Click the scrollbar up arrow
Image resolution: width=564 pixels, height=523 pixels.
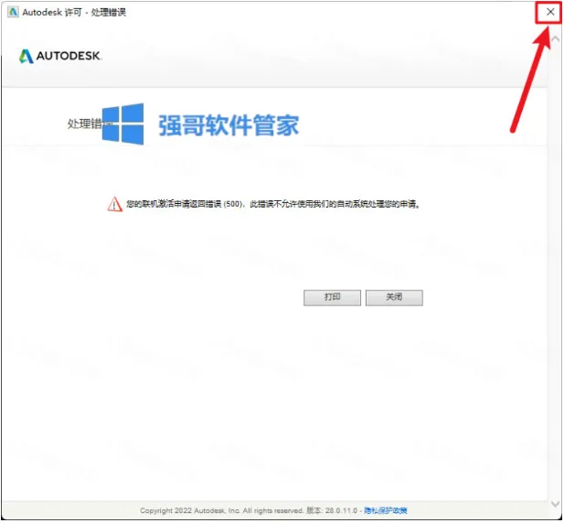tap(556, 38)
